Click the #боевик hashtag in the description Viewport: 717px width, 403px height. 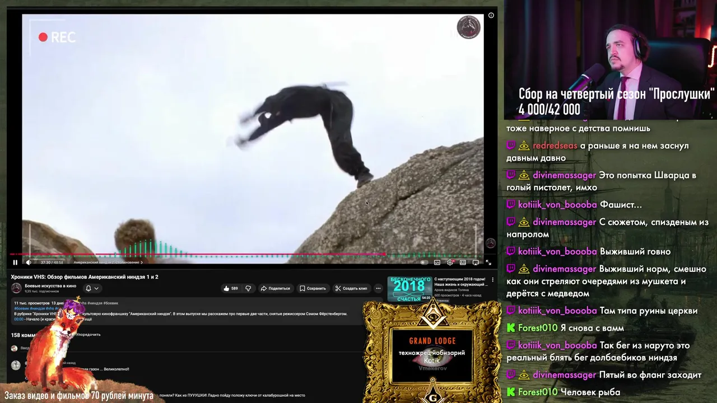tap(22, 308)
